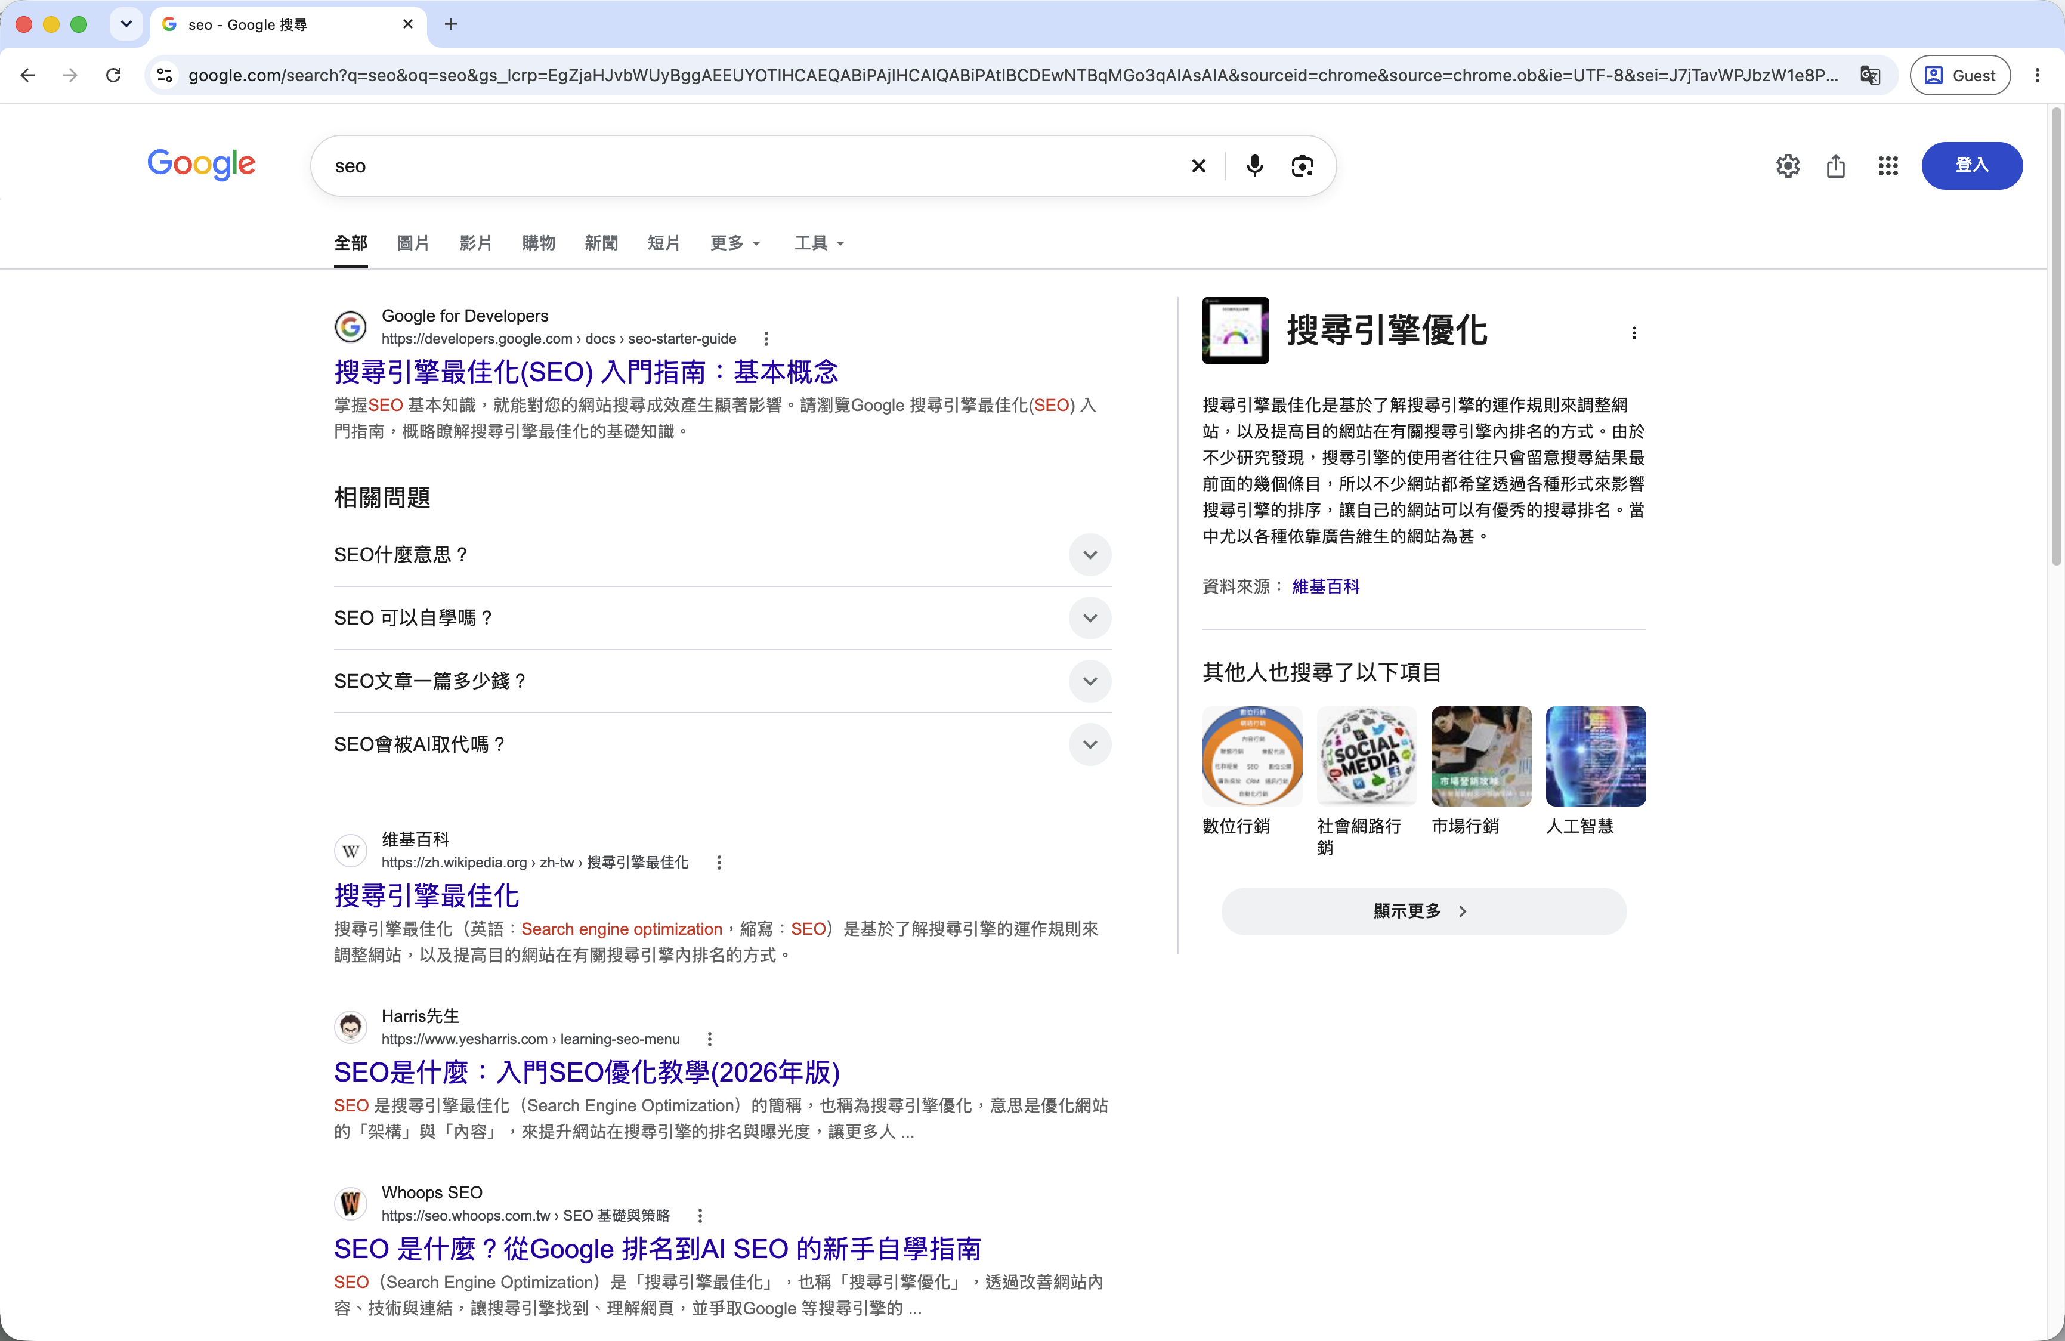Expand the question SEO什麼意思？
The width and height of the screenshot is (2065, 1341).
coord(722,555)
